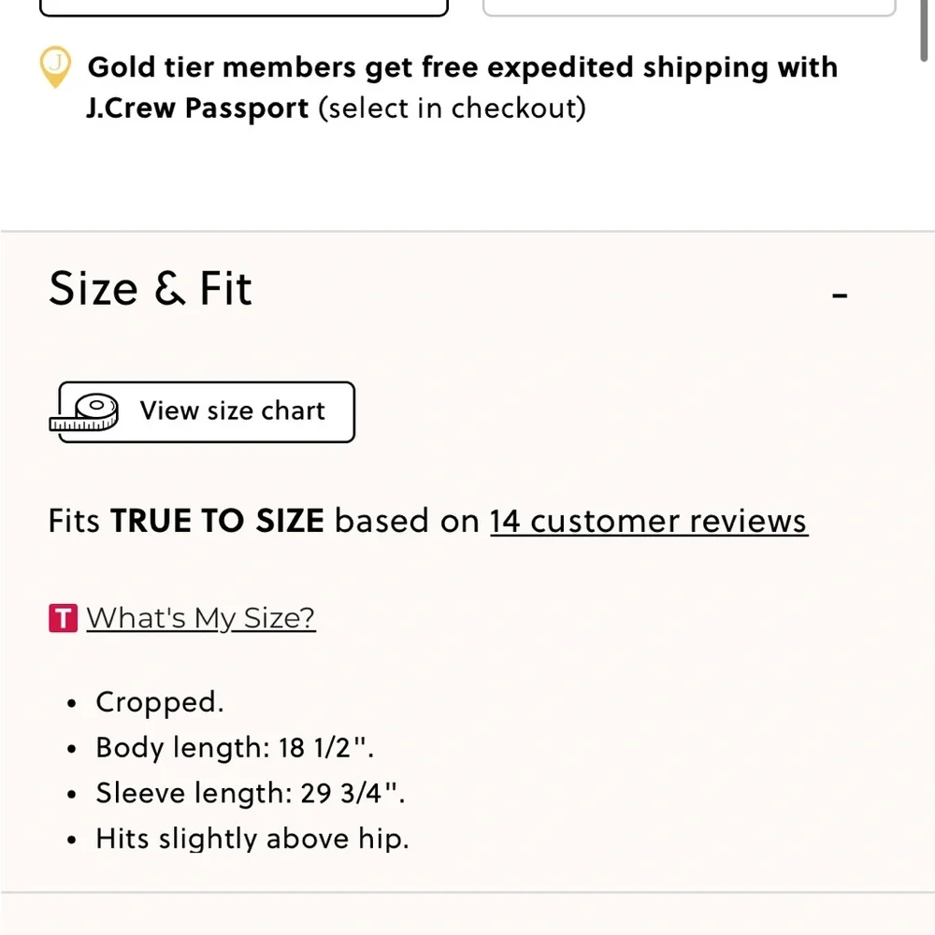Click the Body length 18 1/2" bullet
Image resolution: width=935 pixels, height=935 pixels.
pos(235,748)
